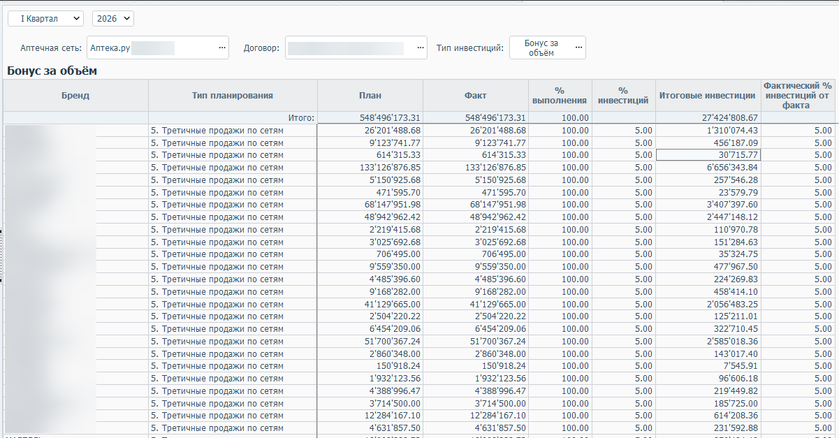Click the Фактический % инвестиций от факта header
This screenshot has width=839, height=438.
[x=798, y=96]
